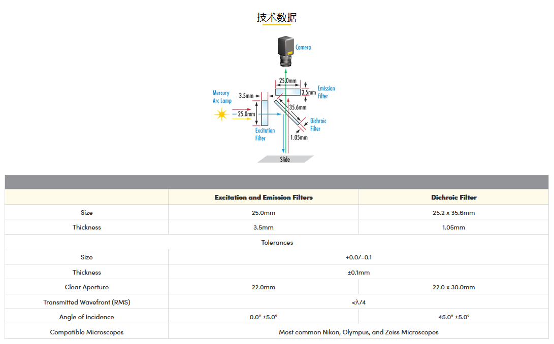554x344 pixels.
Task: Click the camera icon in the diagram
Action: [286, 51]
